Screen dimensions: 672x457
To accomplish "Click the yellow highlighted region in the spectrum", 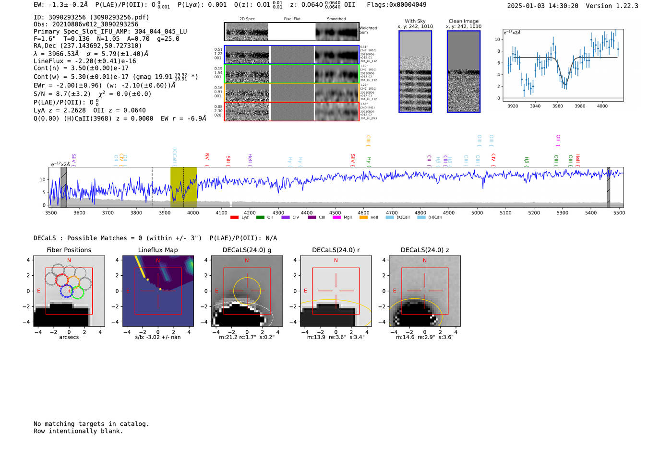I will point(183,187).
